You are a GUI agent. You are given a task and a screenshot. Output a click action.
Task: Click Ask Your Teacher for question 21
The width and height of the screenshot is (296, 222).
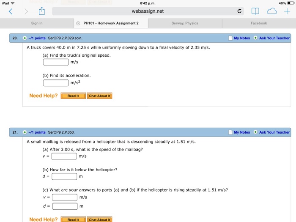[274, 132]
